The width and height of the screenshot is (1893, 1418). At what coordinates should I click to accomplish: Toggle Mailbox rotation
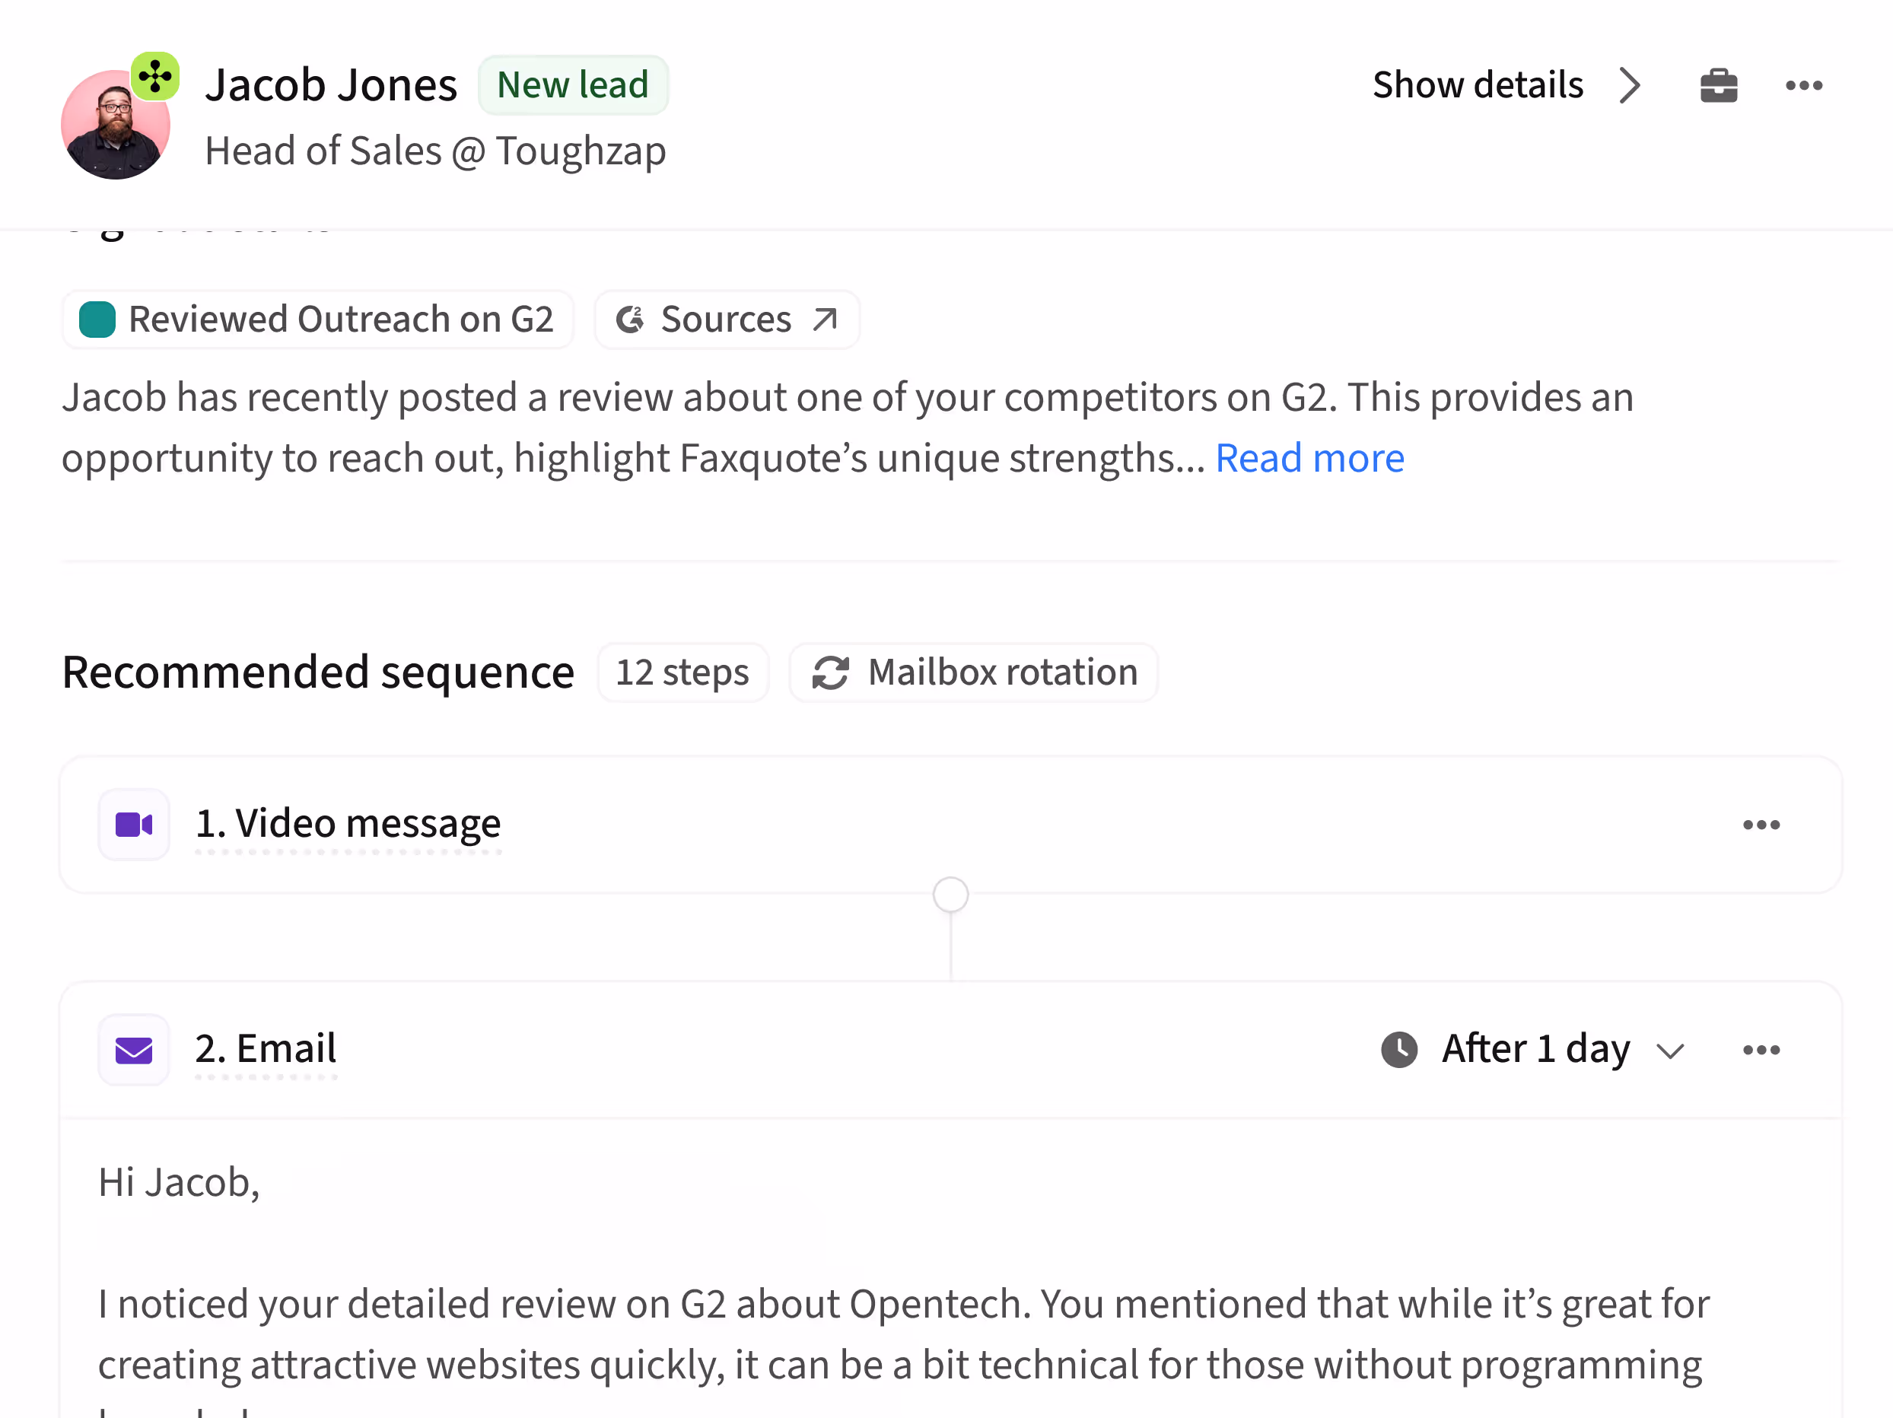[x=974, y=672]
